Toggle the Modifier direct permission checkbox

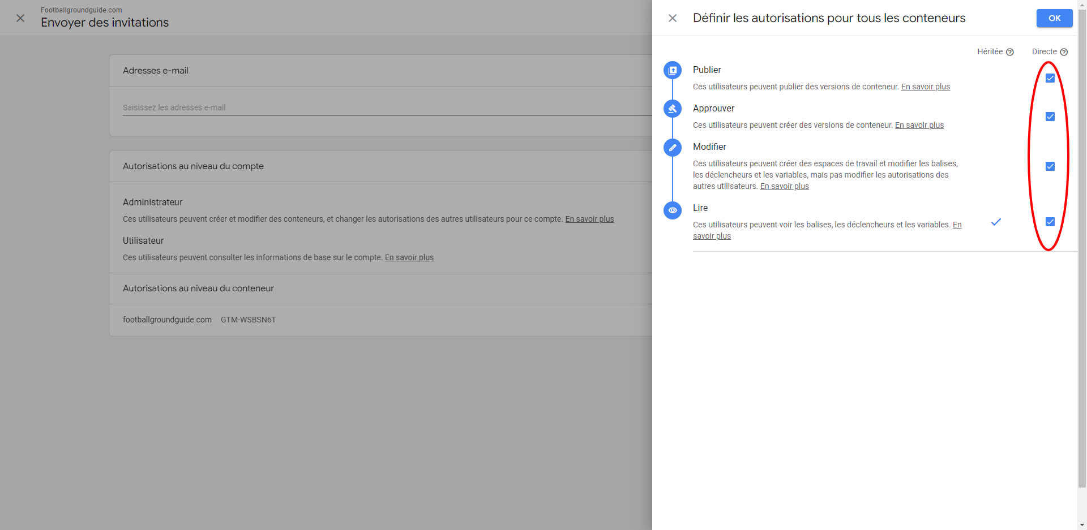[1050, 166]
